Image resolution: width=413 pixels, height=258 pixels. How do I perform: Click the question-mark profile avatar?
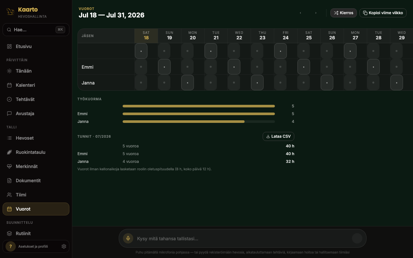click(11, 246)
